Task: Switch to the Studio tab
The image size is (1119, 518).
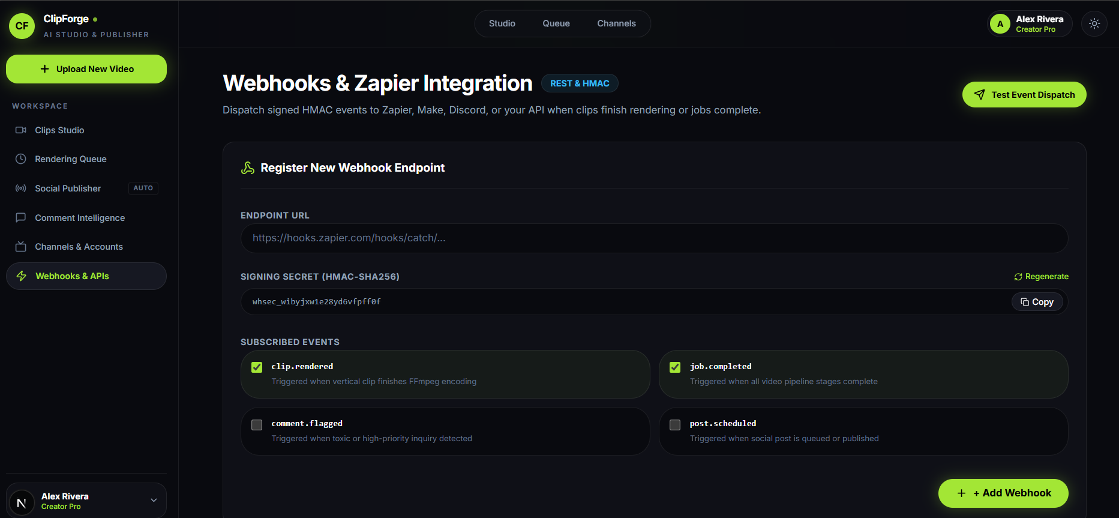Action: point(502,23)
